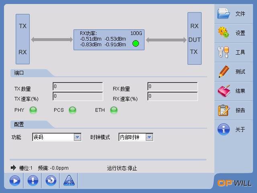This screenshot has height=193, width=257.
Task: Click the OPWILL logo
Action: click(x=235, y=183)
